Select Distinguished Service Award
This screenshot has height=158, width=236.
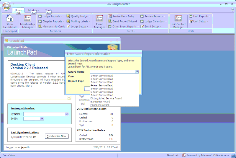click(114, 98)
